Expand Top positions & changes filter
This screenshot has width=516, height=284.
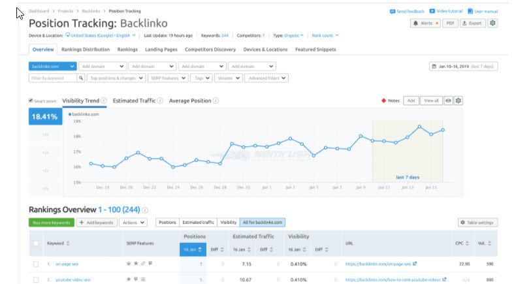pos(116,78)
